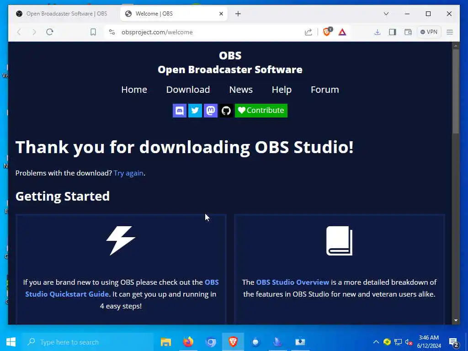
Task: Click the browser forward arrow
Action: coord(34,32)
